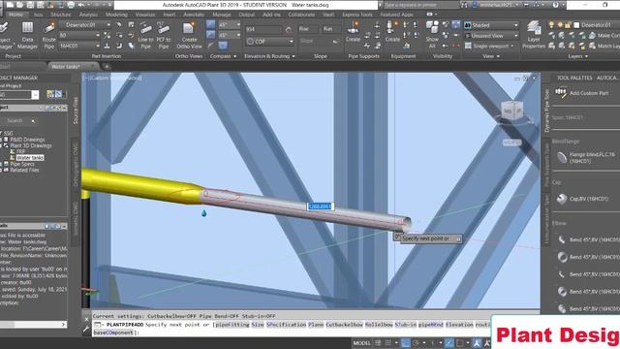Click Create in the Pipe Supports panel
Screen dimensions: 620x349
tap(353, 32)
